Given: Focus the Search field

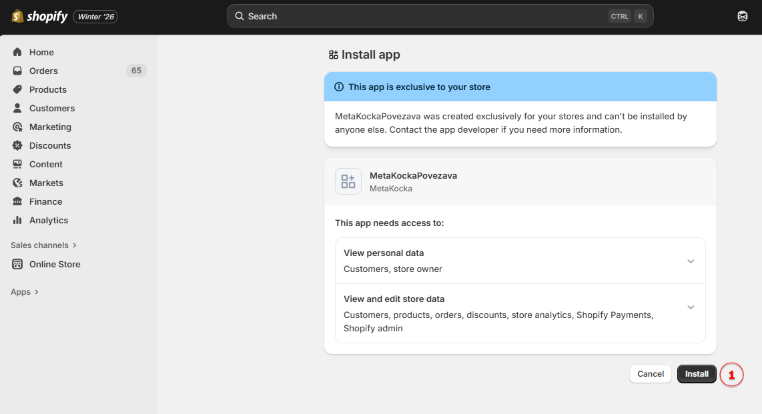Looking at the screenshot, I should click(440, 16).
